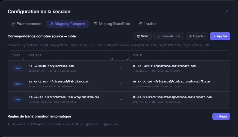Select the Environnements tab
Image resolution: width=238 pixels, height=137 pixels.
click(26, 24)
